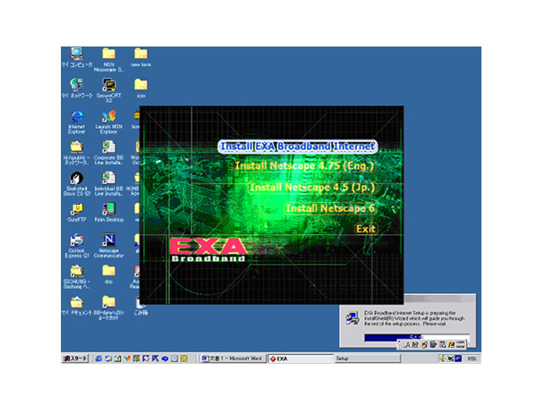Screen dimensions: 537x405
Task: Open the MSN Messenger Service folder icon
Action: coord(108,54)
